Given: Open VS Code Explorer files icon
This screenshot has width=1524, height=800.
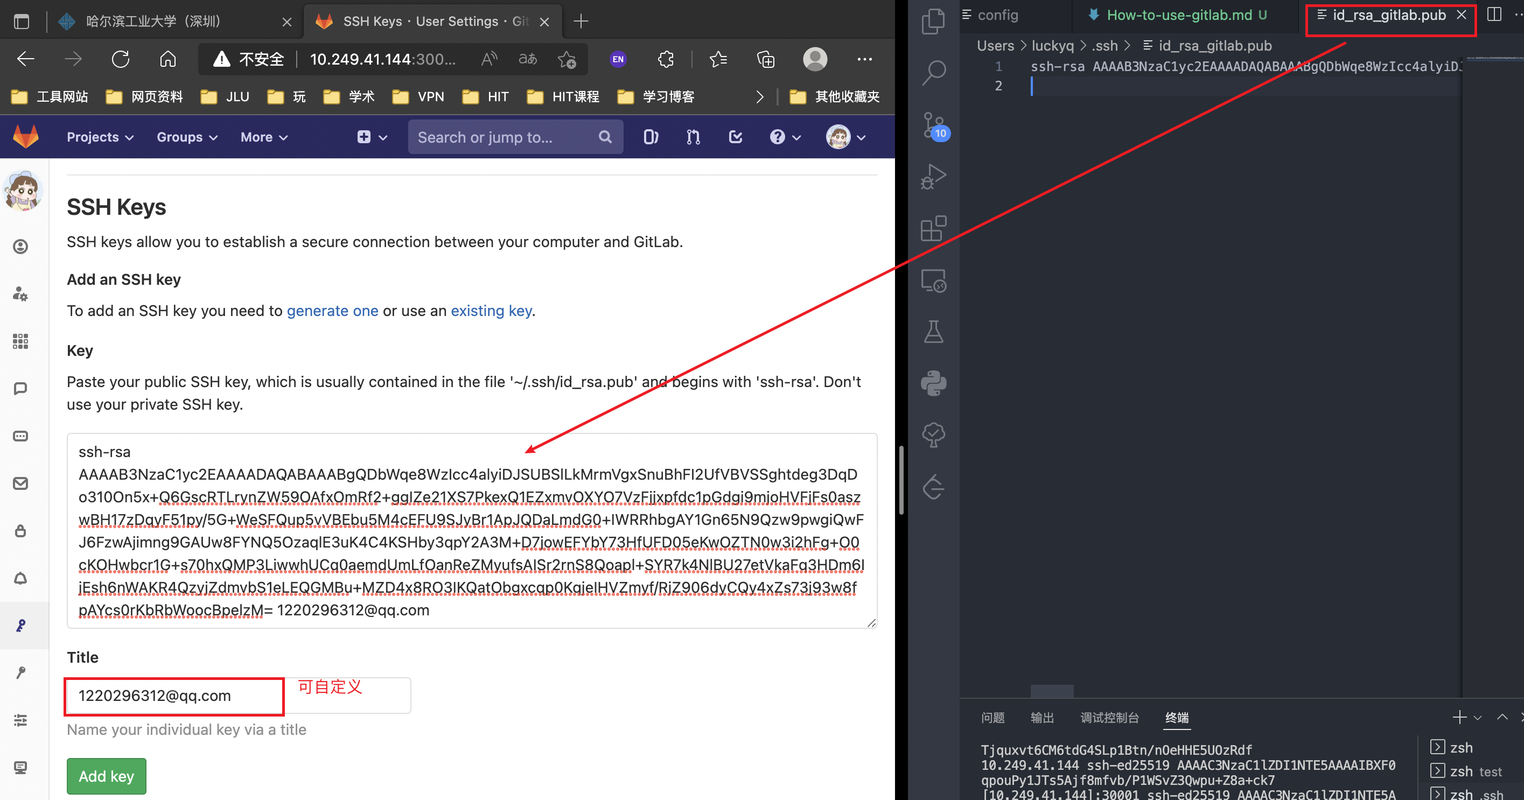Looking at the screenshot, I should 934,22.
